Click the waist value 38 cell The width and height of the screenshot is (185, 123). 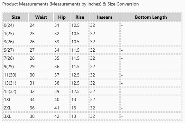(x=41, y=116)
